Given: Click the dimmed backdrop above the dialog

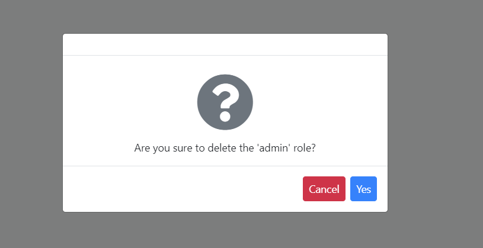Looking at the screenshot, I should tap(225, 16).
